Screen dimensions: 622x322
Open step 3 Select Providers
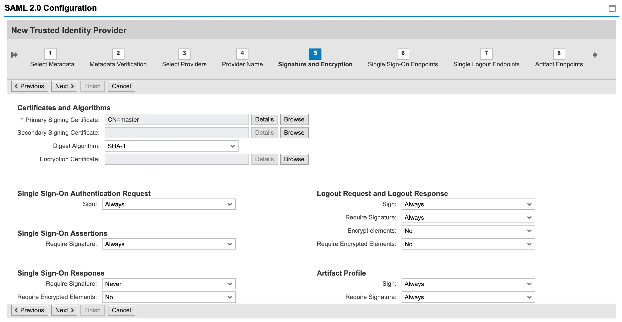point(184,54)
